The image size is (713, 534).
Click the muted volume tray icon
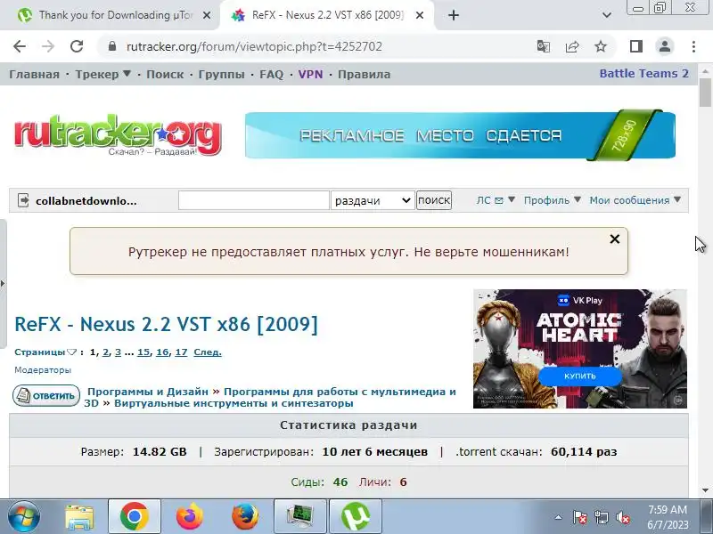click(x=622, y=517)
